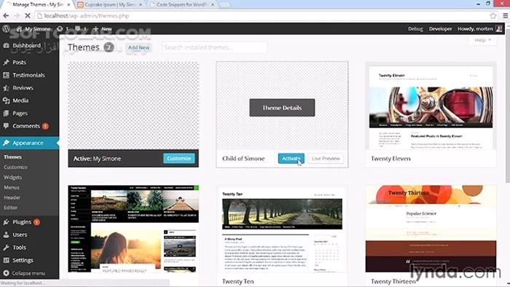Image resolution: width=510 pixels, height=287 pixels.
Task: Click the Users person icon
Action: [x=6, y=235]
